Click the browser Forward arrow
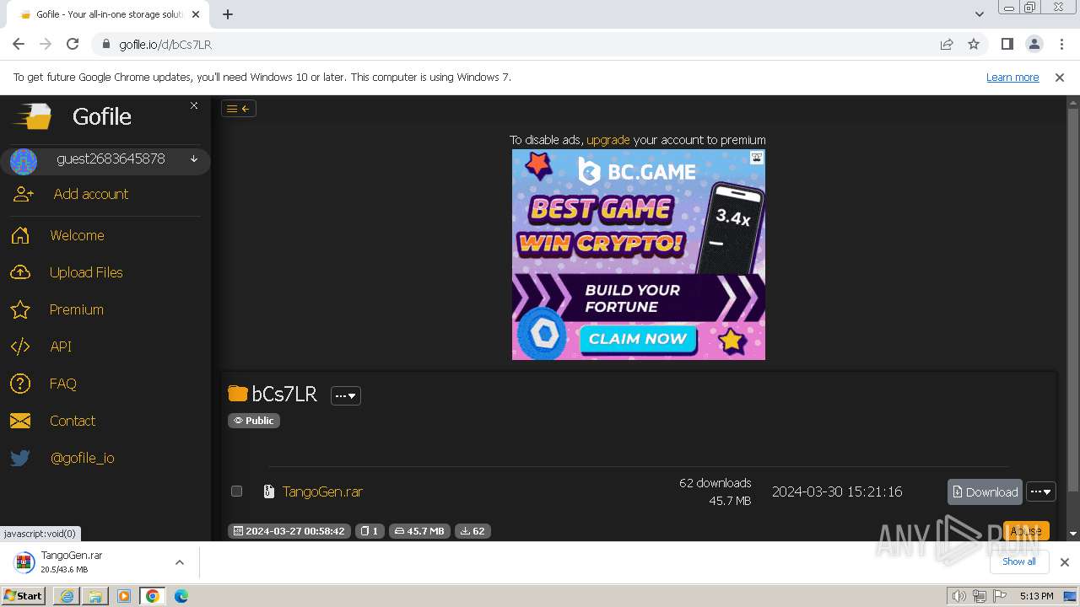 (46, 44)
